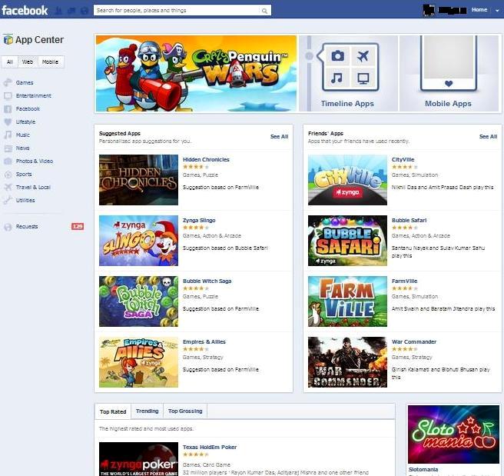Open the Requests sidebar link
Viewport: 504px width, 476px height.
(27, 227)
